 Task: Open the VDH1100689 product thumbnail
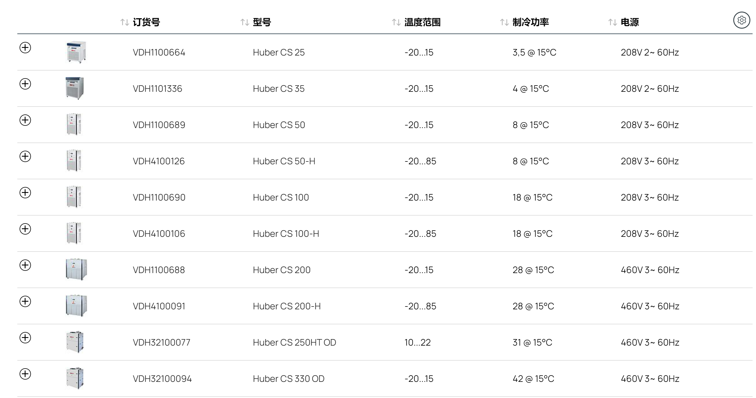[74, 125]
